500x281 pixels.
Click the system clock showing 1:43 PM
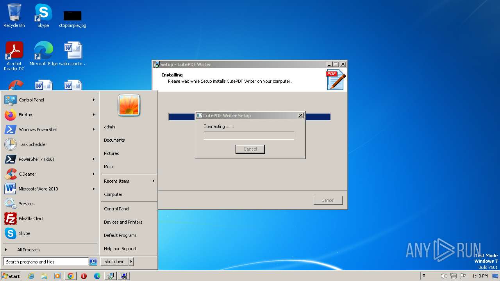click(x=480, y=276)
